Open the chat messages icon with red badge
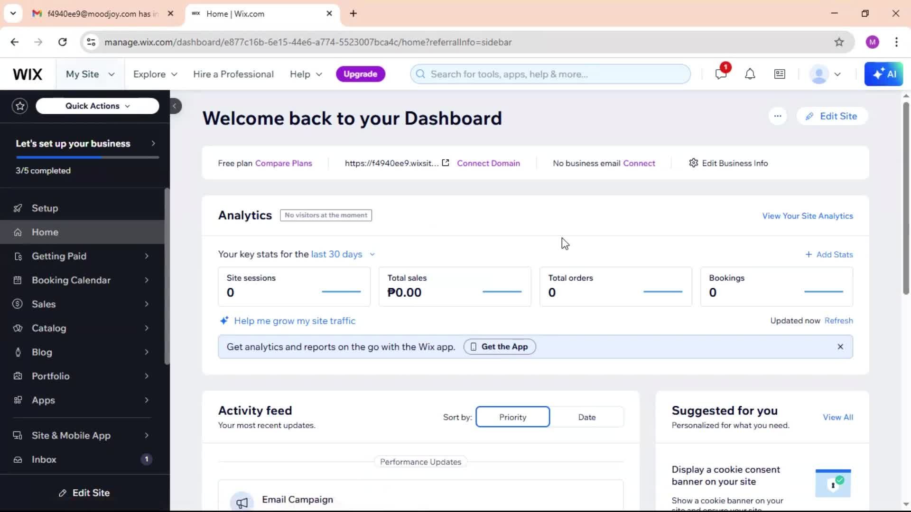Viewport: 911px width, 512px height. click(x=721, y=74)
